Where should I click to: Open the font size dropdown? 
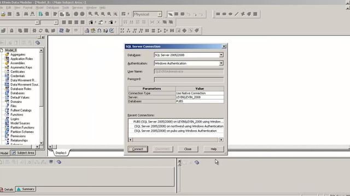pos(56,22)
